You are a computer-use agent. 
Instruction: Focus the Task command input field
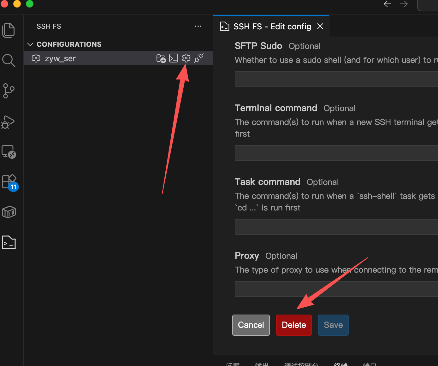click(x=336, y=227)
